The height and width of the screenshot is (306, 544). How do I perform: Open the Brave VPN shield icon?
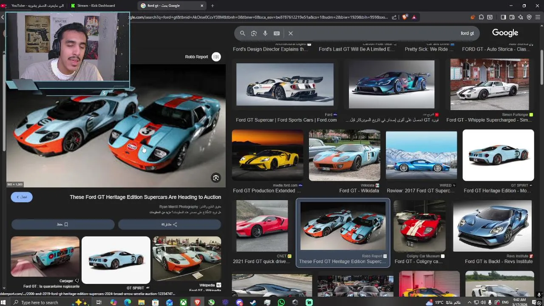(529, 17)
